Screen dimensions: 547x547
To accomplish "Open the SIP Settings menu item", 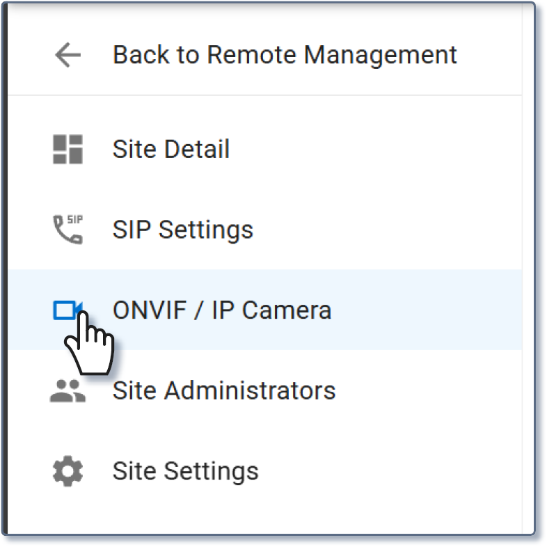I will [x=182, y=230].
